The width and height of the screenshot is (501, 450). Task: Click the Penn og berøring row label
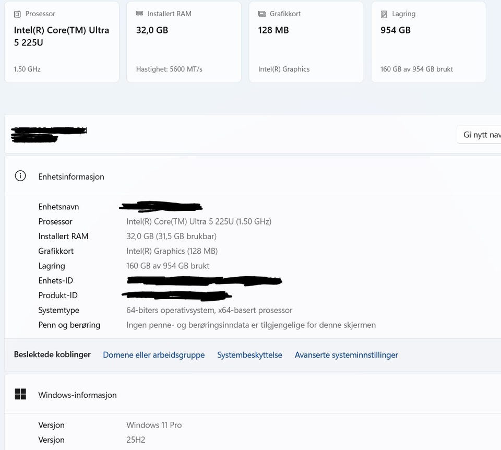pos(69,325)
